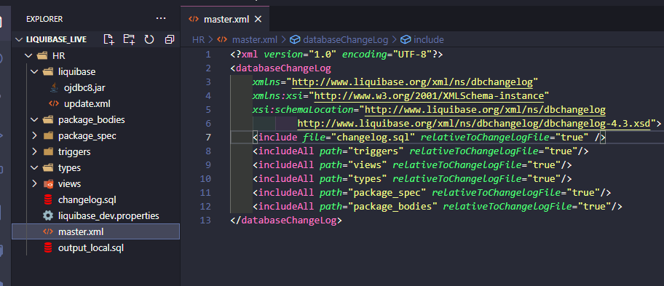The width and height of the screenshot is (664, 286).
Task: Click the databaseChangeLog breadcrumb item
Action: click(x=339, y=40)
